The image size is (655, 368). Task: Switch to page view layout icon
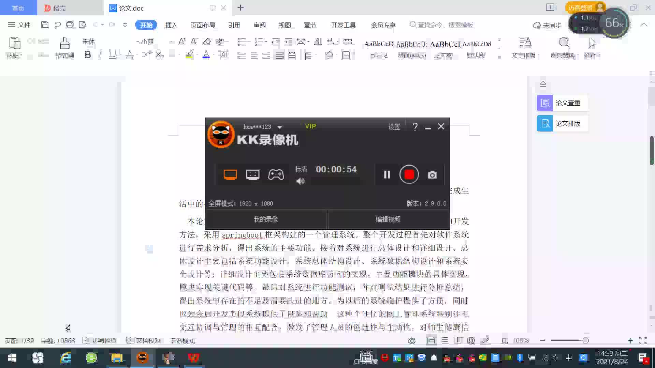(x=431, y=340)
